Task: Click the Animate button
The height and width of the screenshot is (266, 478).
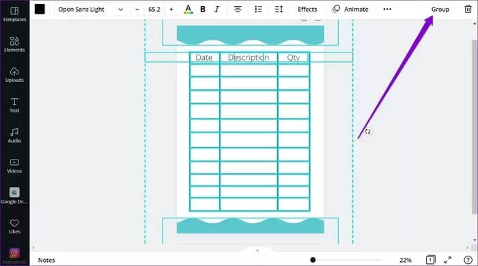Action: point(350,10)
